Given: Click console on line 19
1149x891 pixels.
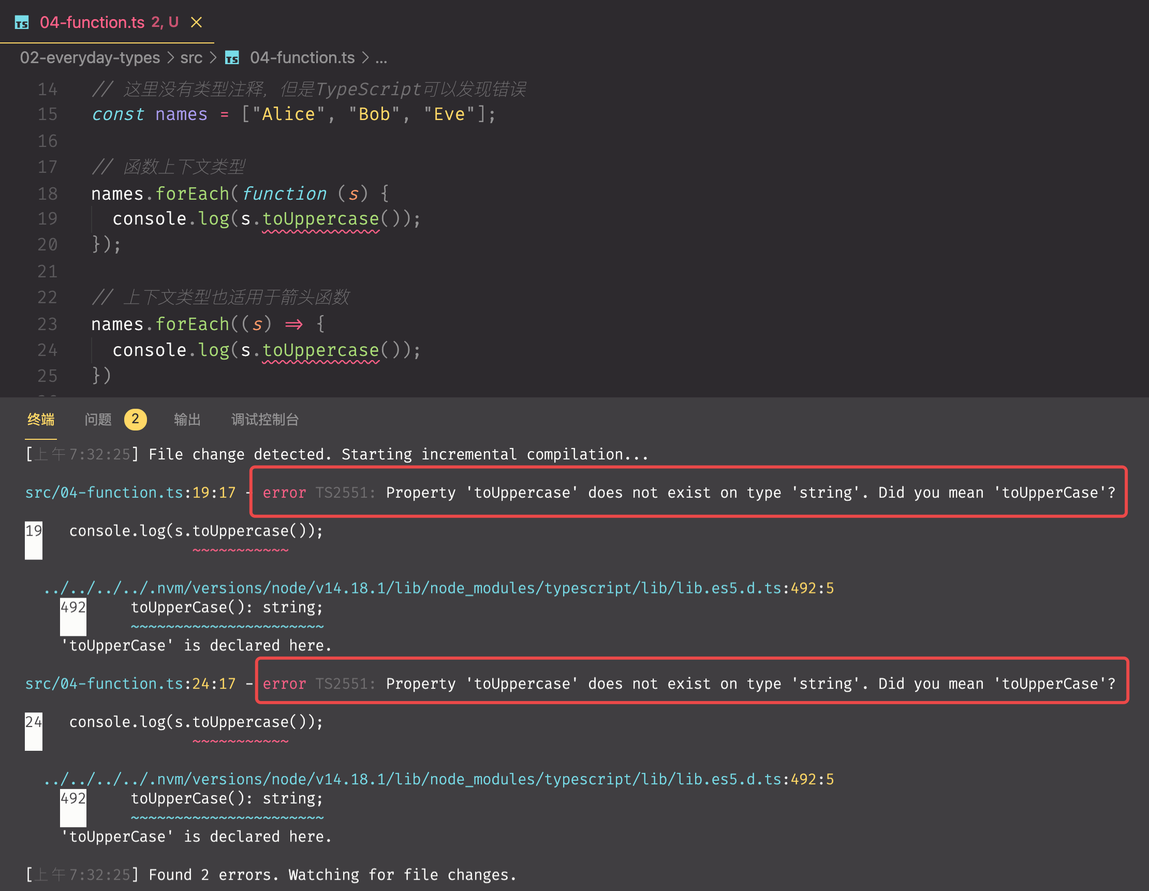Looking at the screenshot, I should (x=150, y=219).
